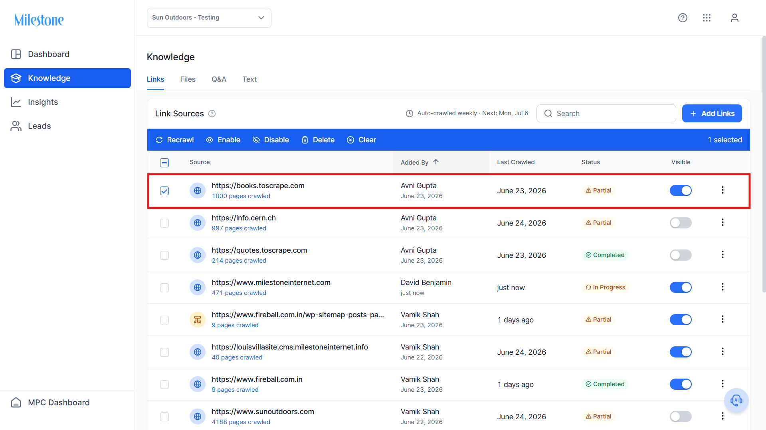The height and width of the screenshot is (430, 766).
Task: Sort by the Source column header
Action: [x=200, y=162]
